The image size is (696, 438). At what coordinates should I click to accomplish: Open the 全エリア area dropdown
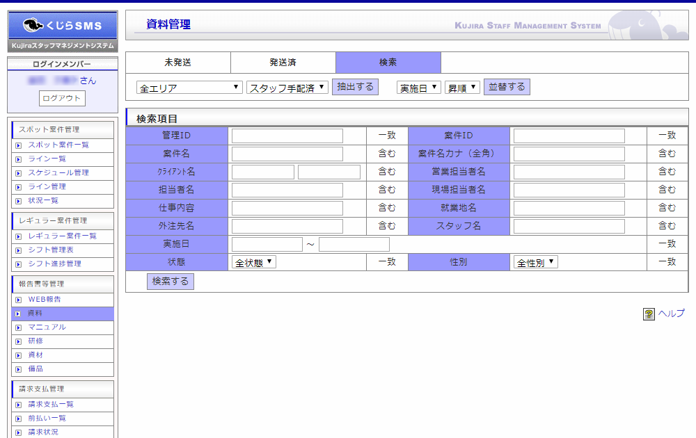[x=189, y=88]
